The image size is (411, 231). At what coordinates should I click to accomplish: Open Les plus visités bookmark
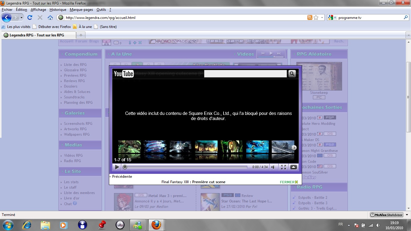16,27
